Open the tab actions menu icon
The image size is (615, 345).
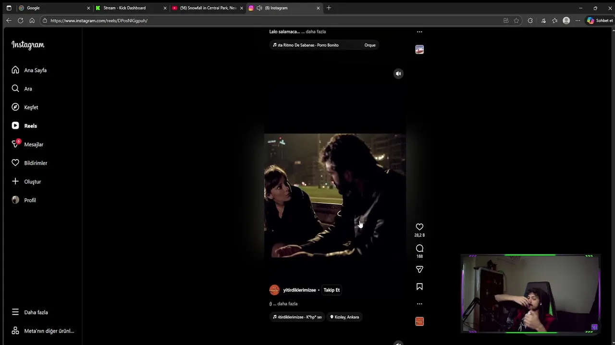[x=9, y=8]
